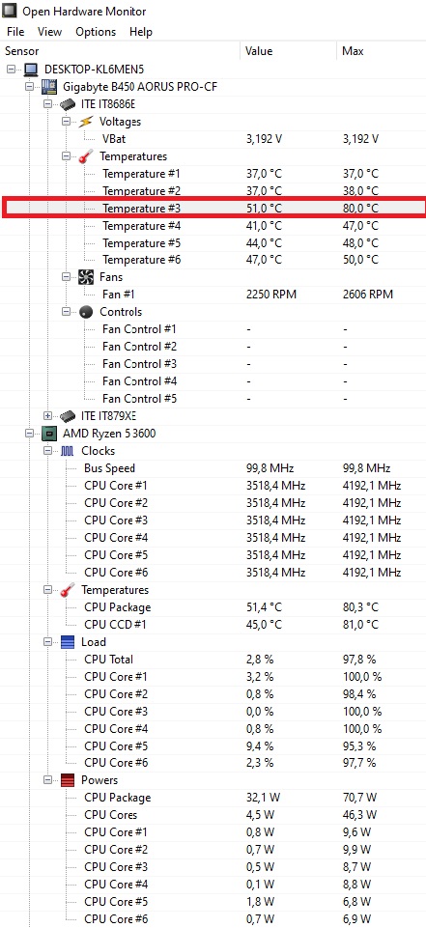Click the thermometer icon under ITE IT8686E
Image resolution: width=426 pixels, height=928 pixels.
86,156
